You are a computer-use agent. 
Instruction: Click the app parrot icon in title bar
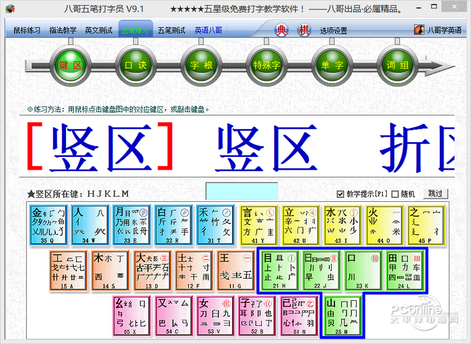(x=10, y=8)
